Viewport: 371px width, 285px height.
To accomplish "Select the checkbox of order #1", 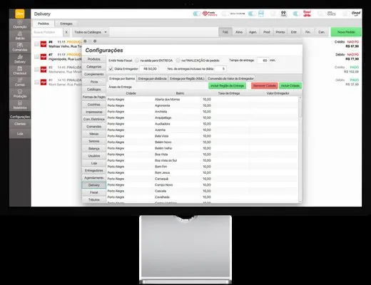I will [36, 82].
